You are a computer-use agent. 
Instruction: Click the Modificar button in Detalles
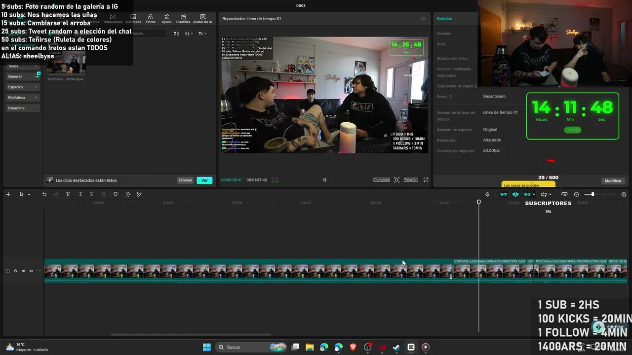[613, 181]
